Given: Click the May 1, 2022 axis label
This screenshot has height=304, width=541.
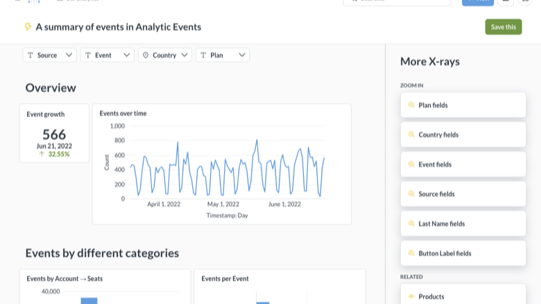Looking at the screenshot, I should (x=223, y=204).
